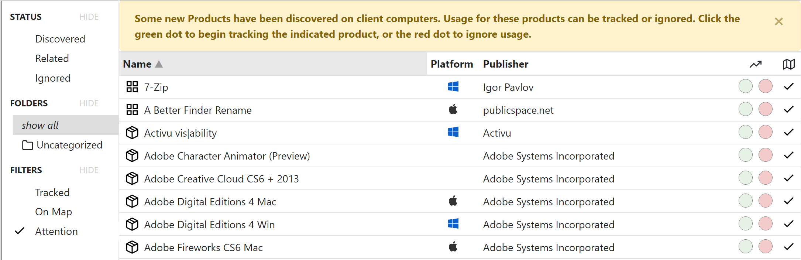Toggle on-map checkmark for Adobe Fireworks CS6 Mac
Viewport: 801px width, 260px height.
pos(788,247)
